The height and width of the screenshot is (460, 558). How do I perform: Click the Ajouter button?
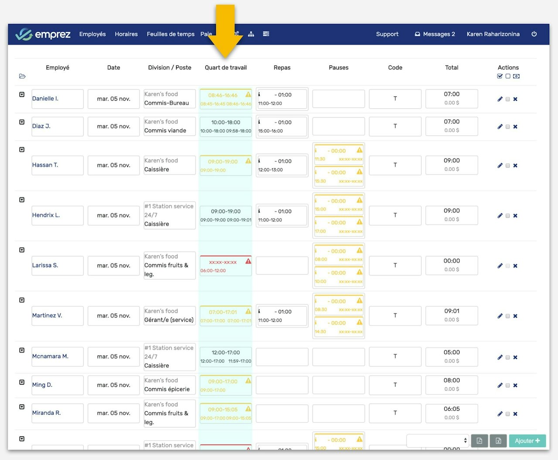tap(527, 441)
